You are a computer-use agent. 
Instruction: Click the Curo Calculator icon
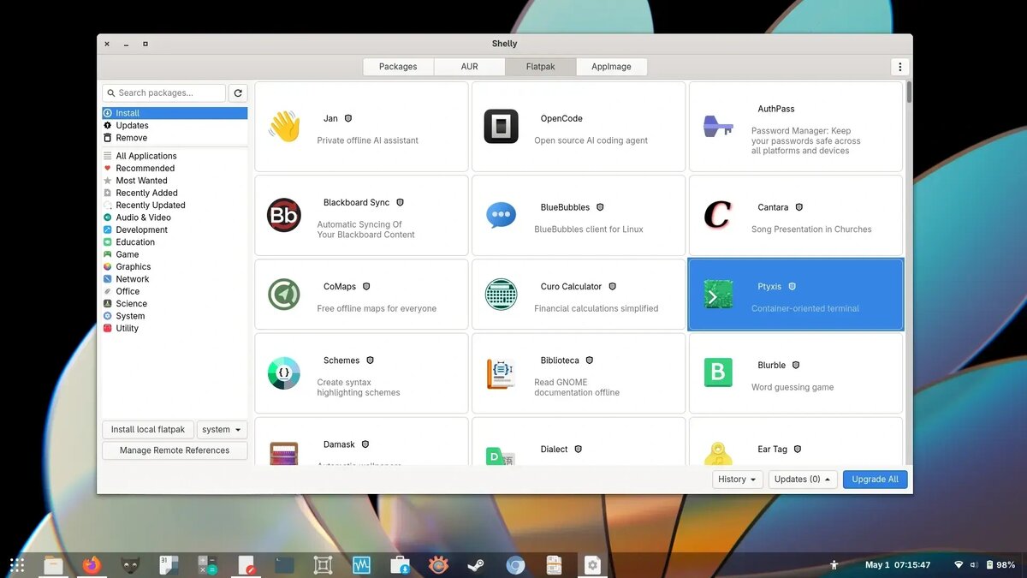pos(501,295)
